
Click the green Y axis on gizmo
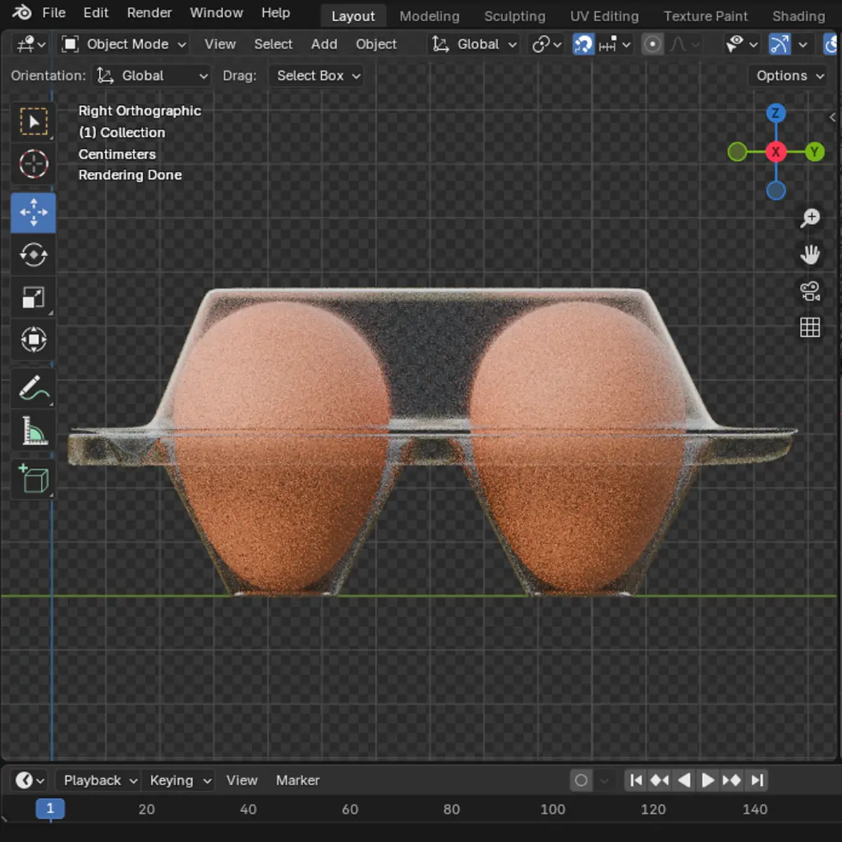tap(814, 152)
